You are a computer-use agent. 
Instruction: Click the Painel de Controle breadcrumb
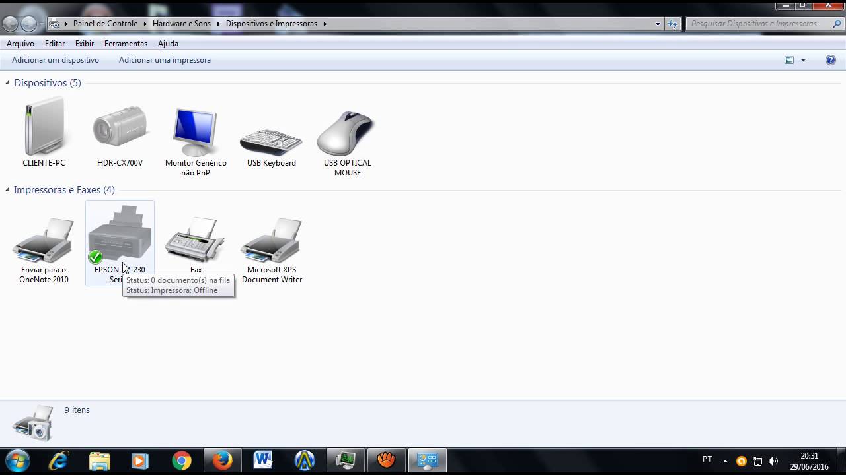pyautogui.click(x=106, y=24)
